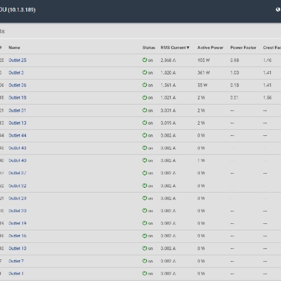
Task: Open the Outlet 7 link
Action: [16, 261]
